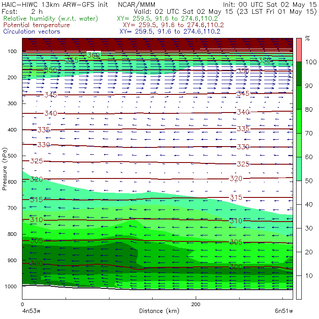Click the red 'Potential temperature' legend label
The width and height of the screenshot is (319, 319).
coord(36,25)
